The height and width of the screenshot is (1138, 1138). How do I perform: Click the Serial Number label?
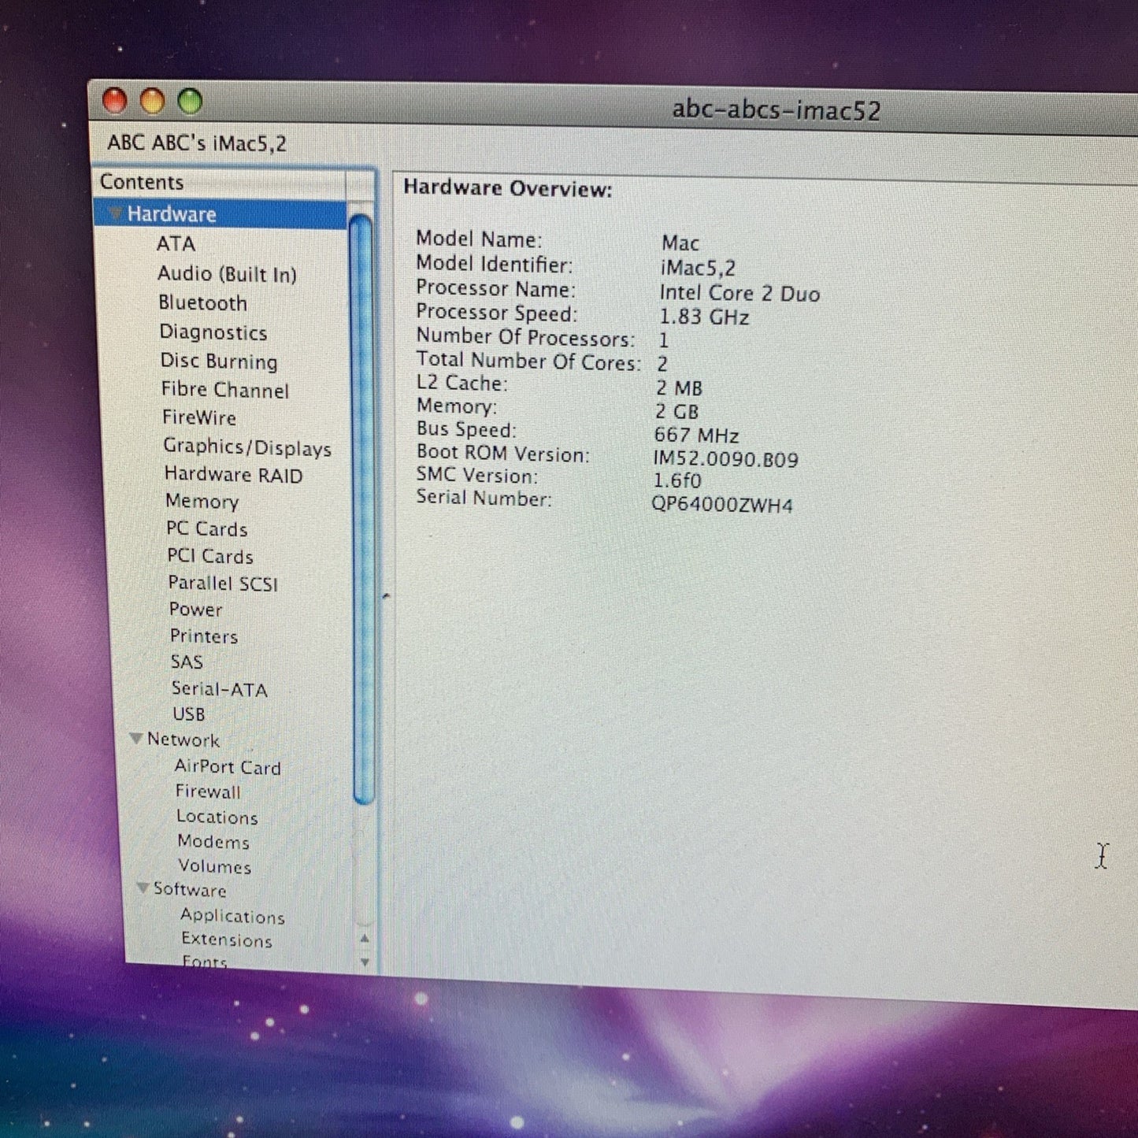tap(484, 499)
